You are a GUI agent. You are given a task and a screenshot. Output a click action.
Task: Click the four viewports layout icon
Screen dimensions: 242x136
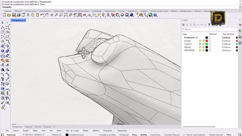pos(80,15)
